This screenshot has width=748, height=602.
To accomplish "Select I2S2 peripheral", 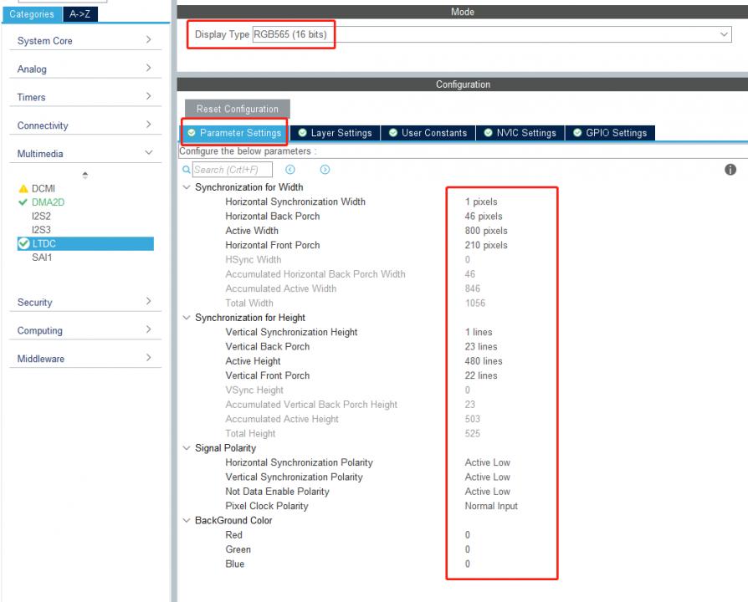I will click(41, 216).
